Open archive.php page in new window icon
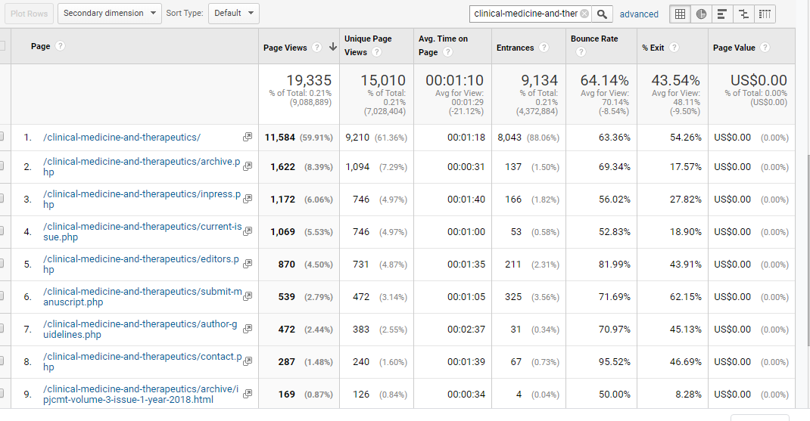This screenshot has width=810, height=421. coord(248,167)
